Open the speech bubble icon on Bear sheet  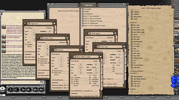click(x=100, y=57)
